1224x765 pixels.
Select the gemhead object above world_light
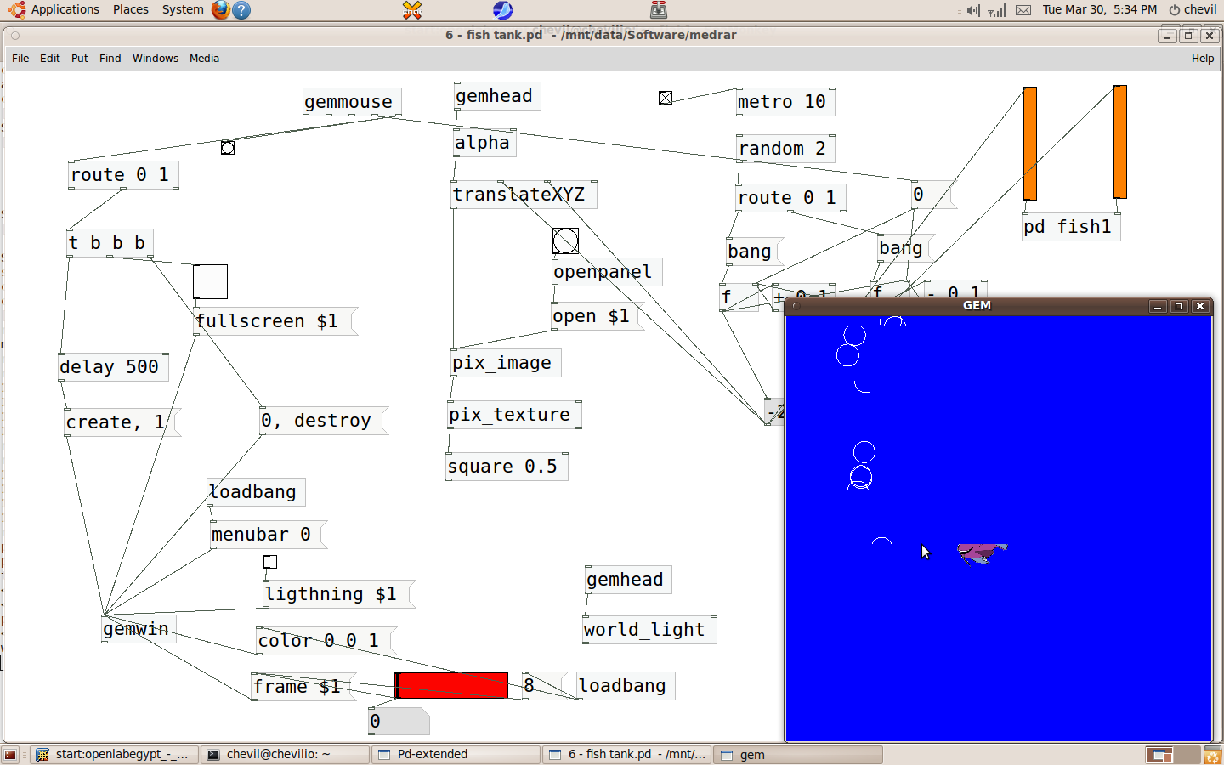pos(628,580)
